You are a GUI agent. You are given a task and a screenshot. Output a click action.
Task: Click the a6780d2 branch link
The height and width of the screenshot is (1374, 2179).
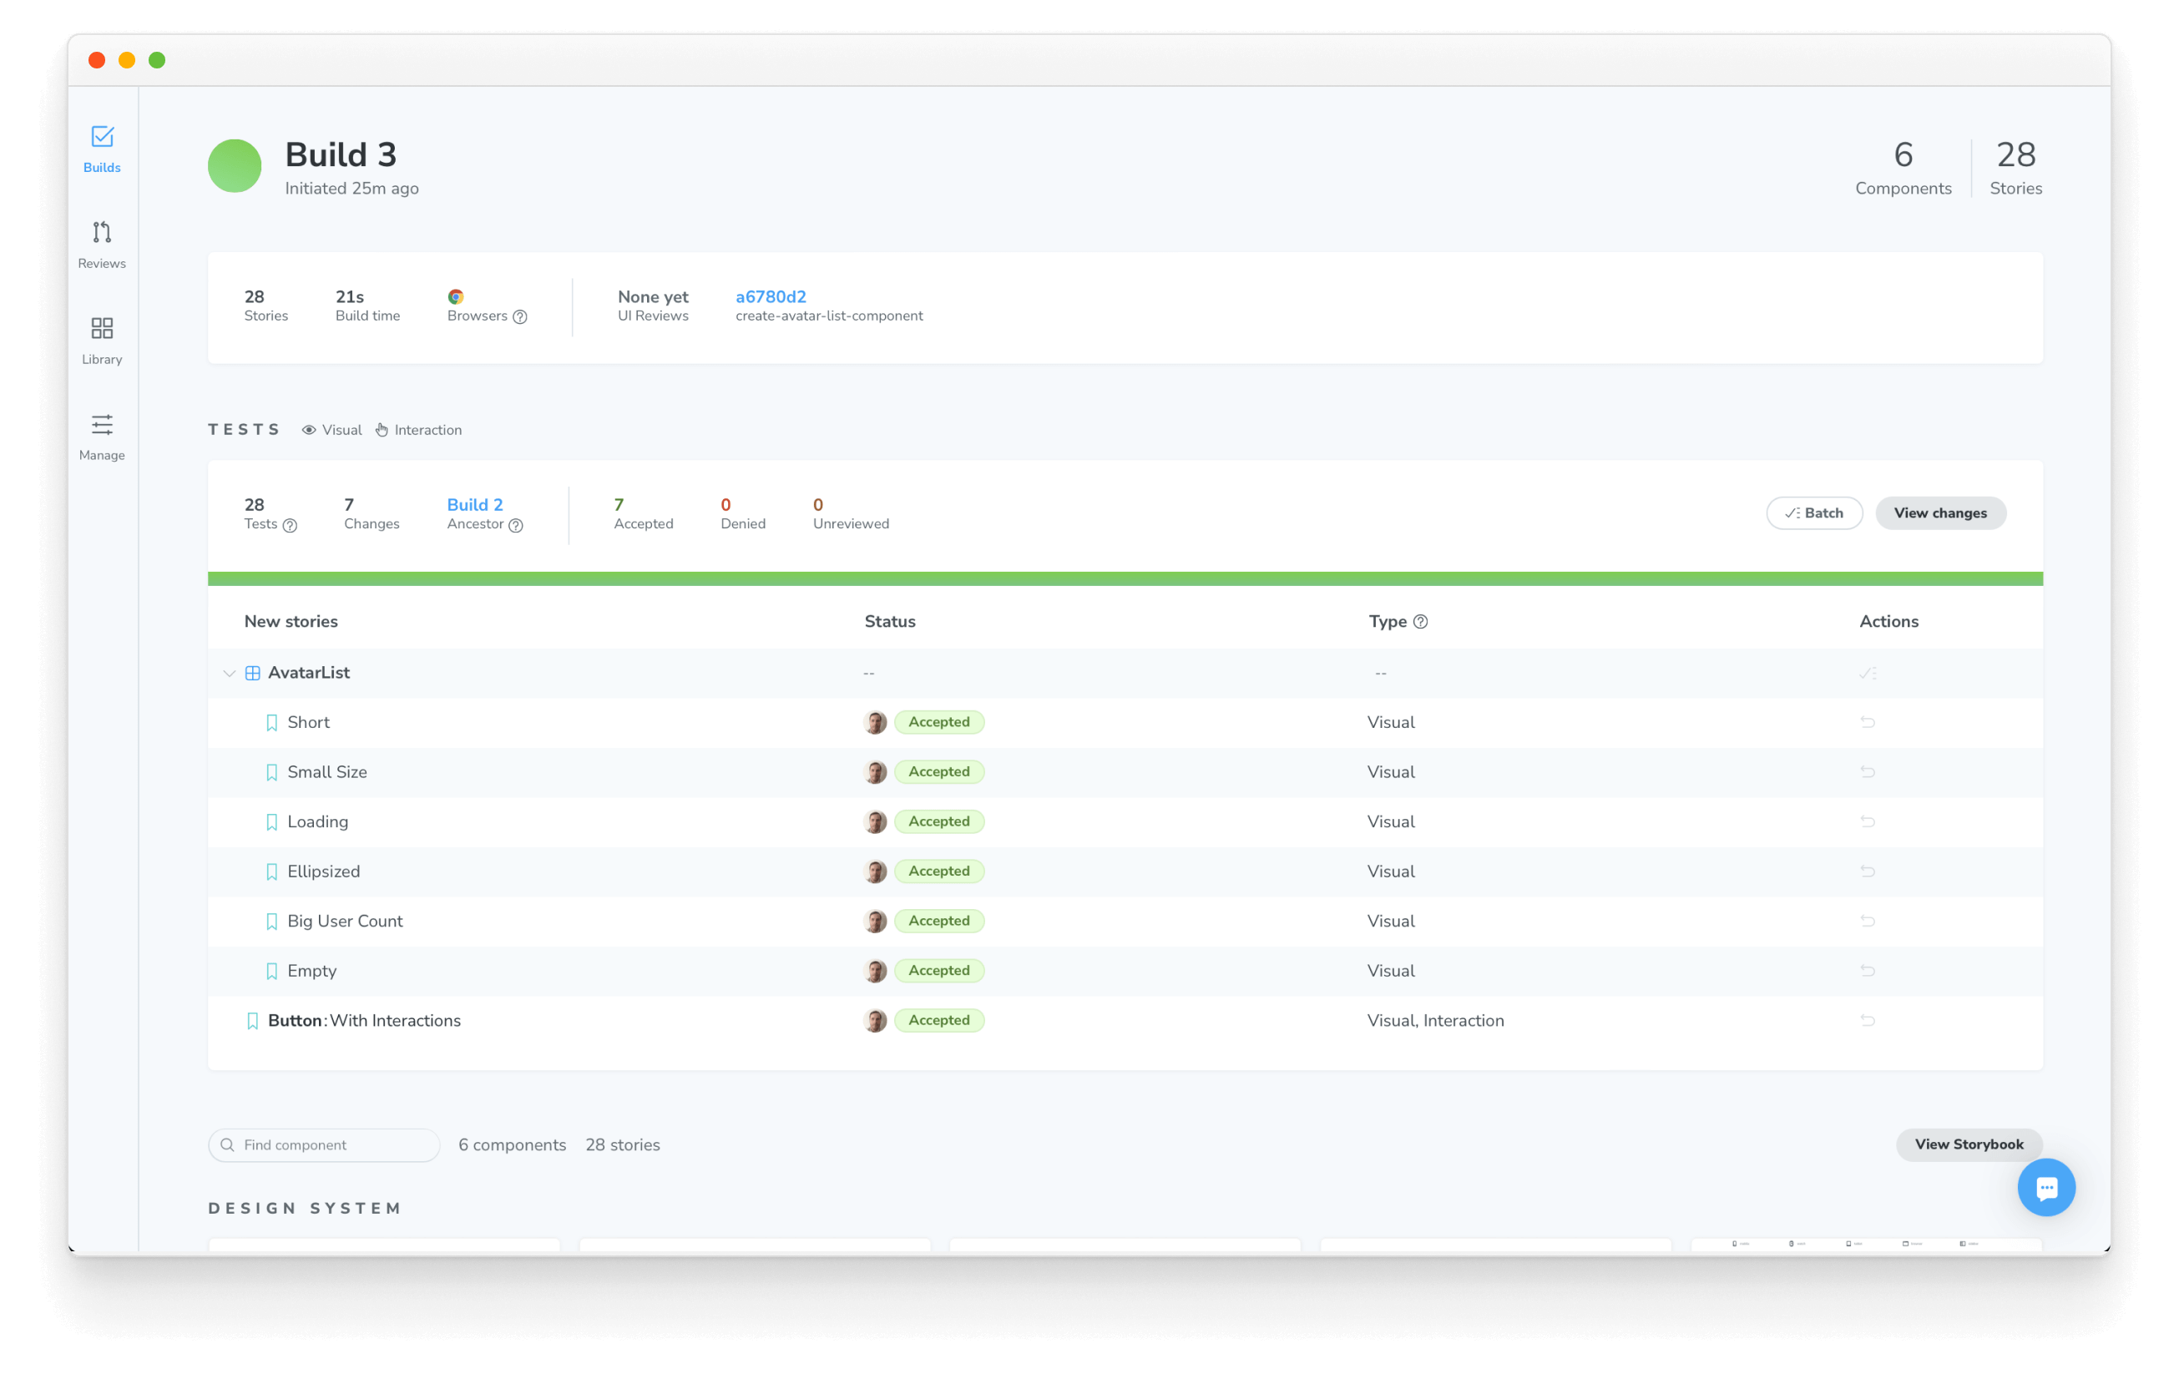click(771, 296)
